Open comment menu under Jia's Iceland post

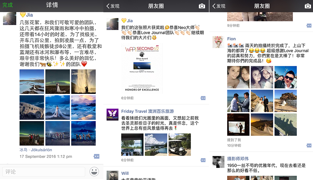click(x=97, y=156)
